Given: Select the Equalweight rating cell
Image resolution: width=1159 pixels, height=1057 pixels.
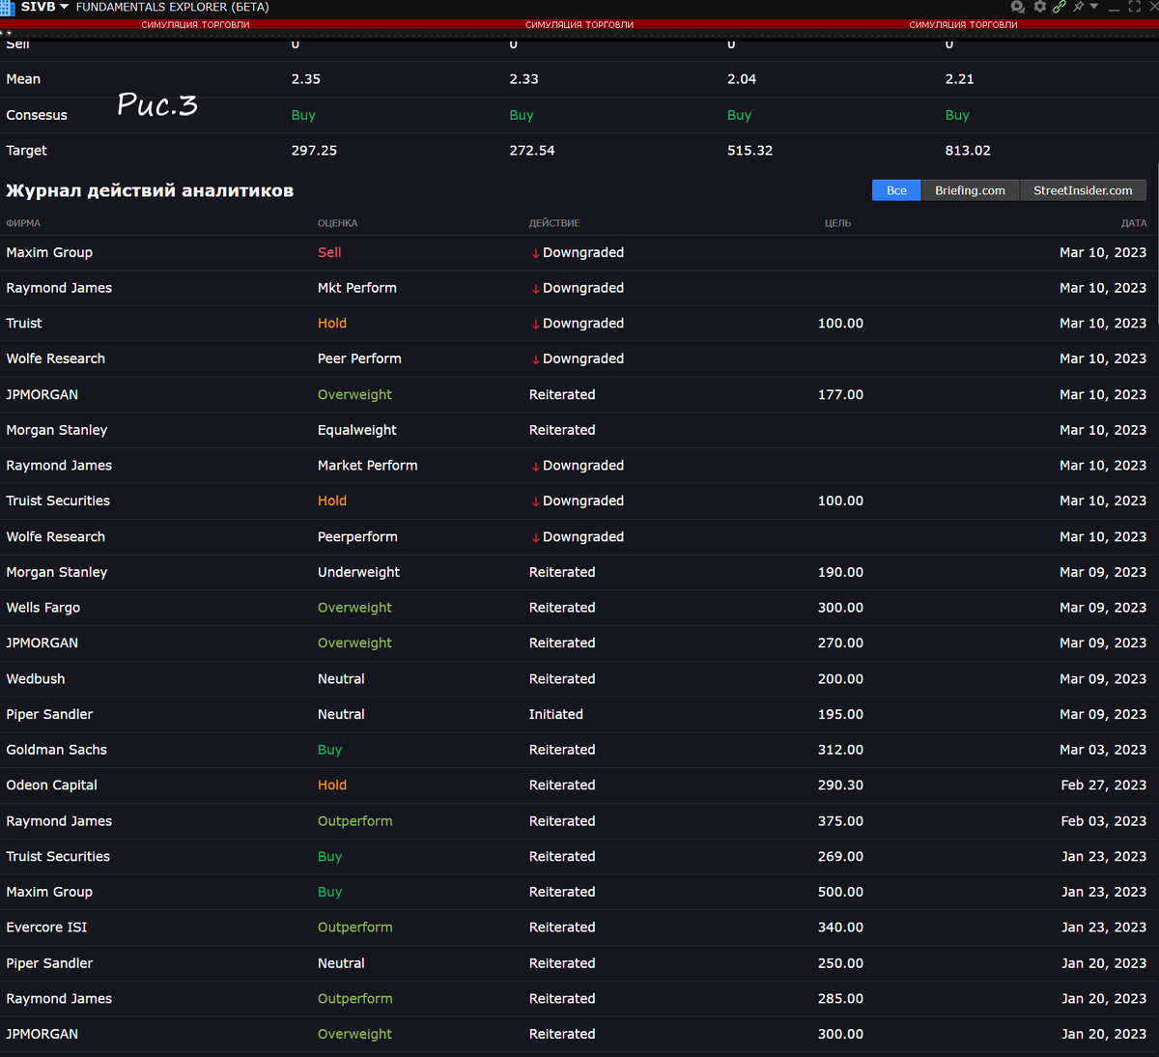Looking at the screenshot, I should pos(356,430).
